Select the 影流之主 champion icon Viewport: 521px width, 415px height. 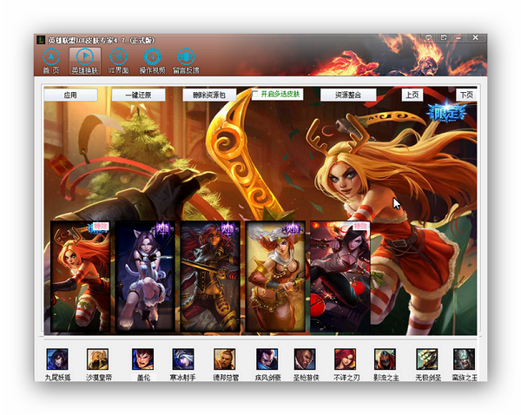point(385,359)
